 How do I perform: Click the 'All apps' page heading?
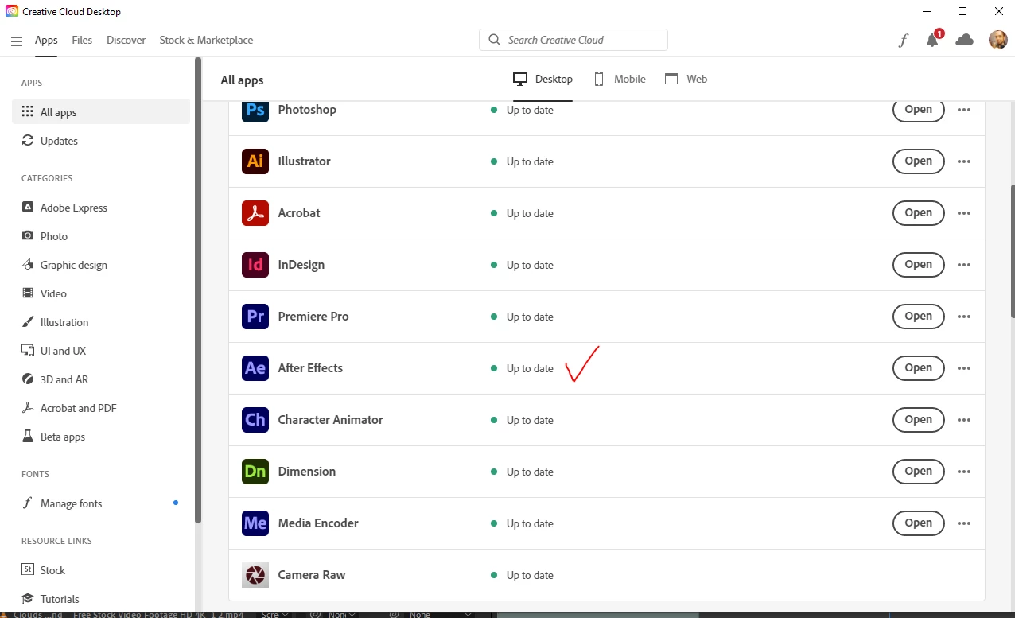tap(242, 80)
